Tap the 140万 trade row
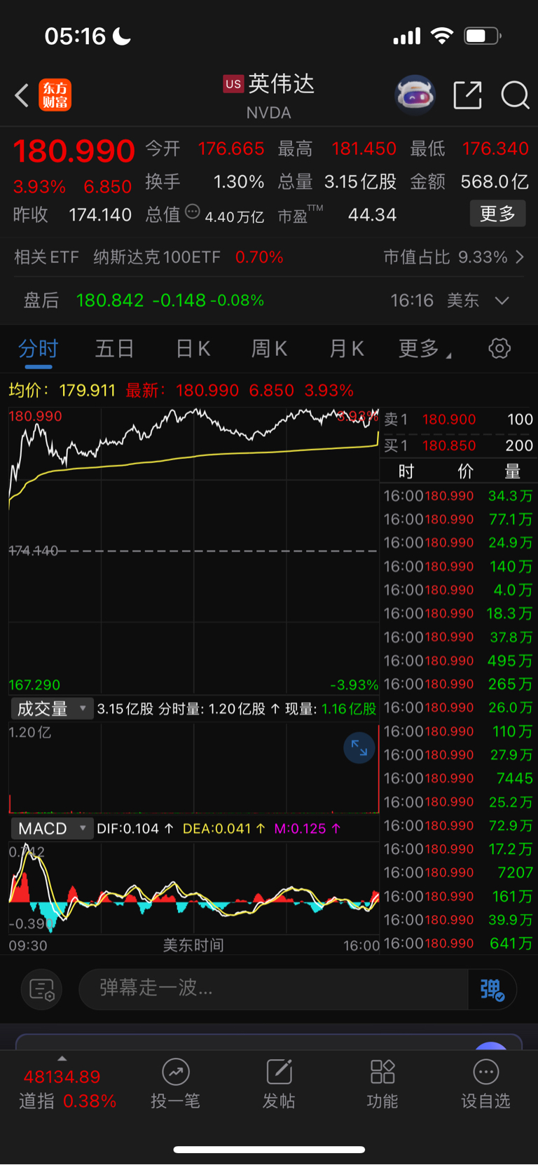The width and height of the screenshot is (538, 1165). (458, 566)
